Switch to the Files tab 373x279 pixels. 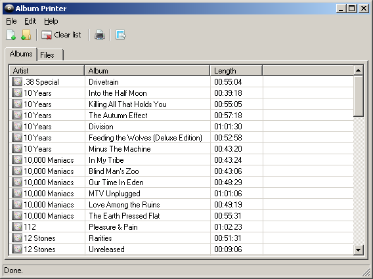pyautogui.click(x=50, y=55)
